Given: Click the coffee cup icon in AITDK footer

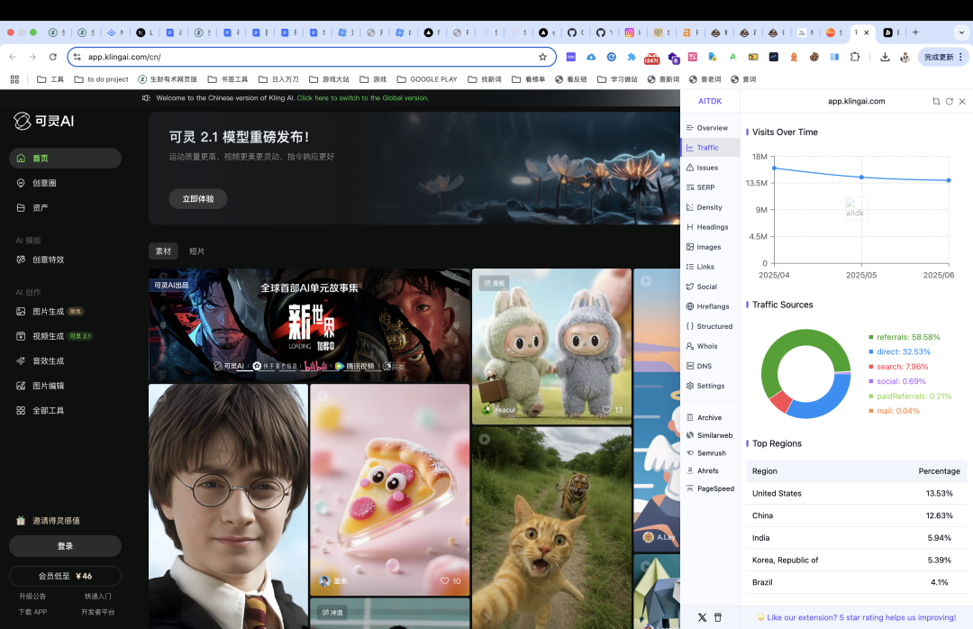Looking at the screenshot, I should click(x=718, y=617).
